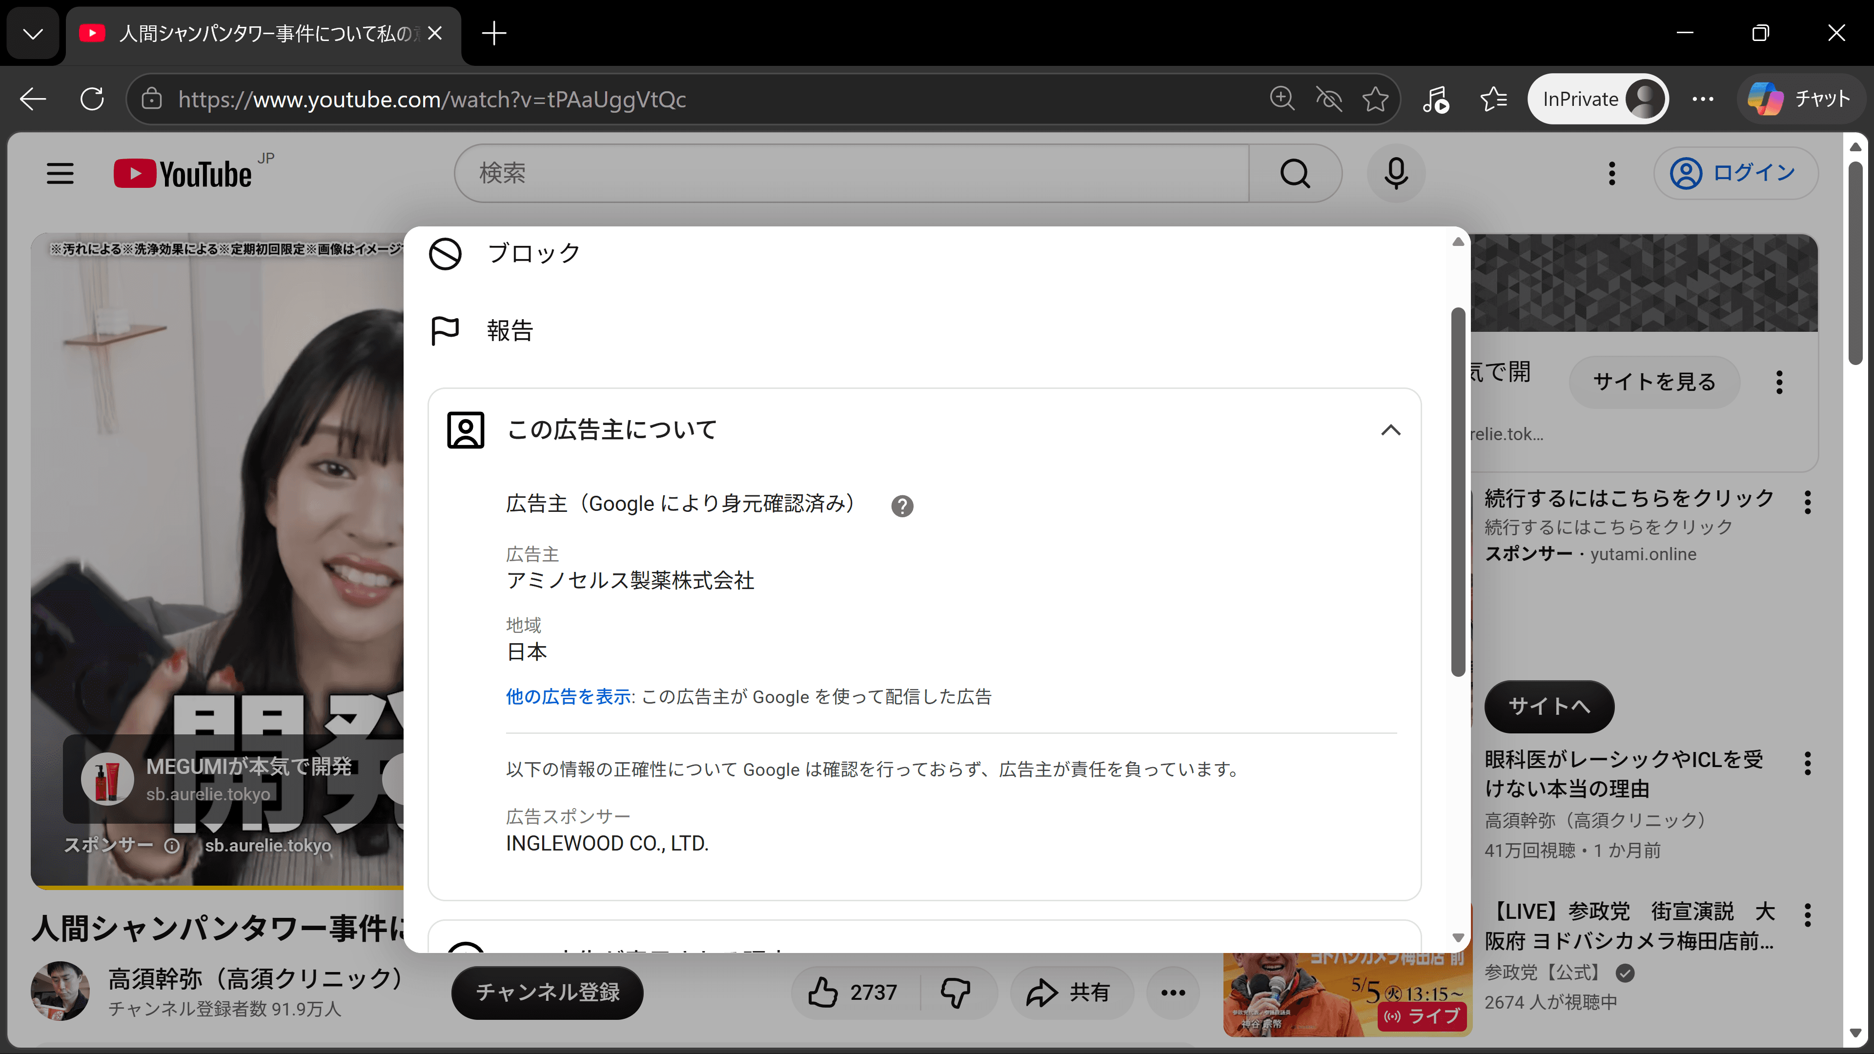Open 続行するにはこちらをクリック sponsored title
1874x1054 pixels.
(1630, 498)
